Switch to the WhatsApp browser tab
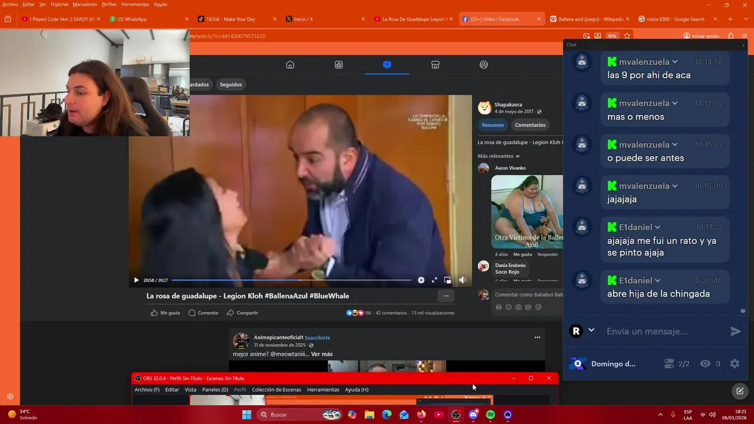Viewport: 754px width, 424px height. point(148,19)
